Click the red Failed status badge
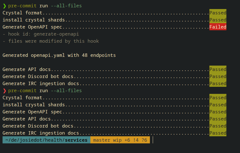Viewport: 240px width, 153px height. tap(218, 27)
